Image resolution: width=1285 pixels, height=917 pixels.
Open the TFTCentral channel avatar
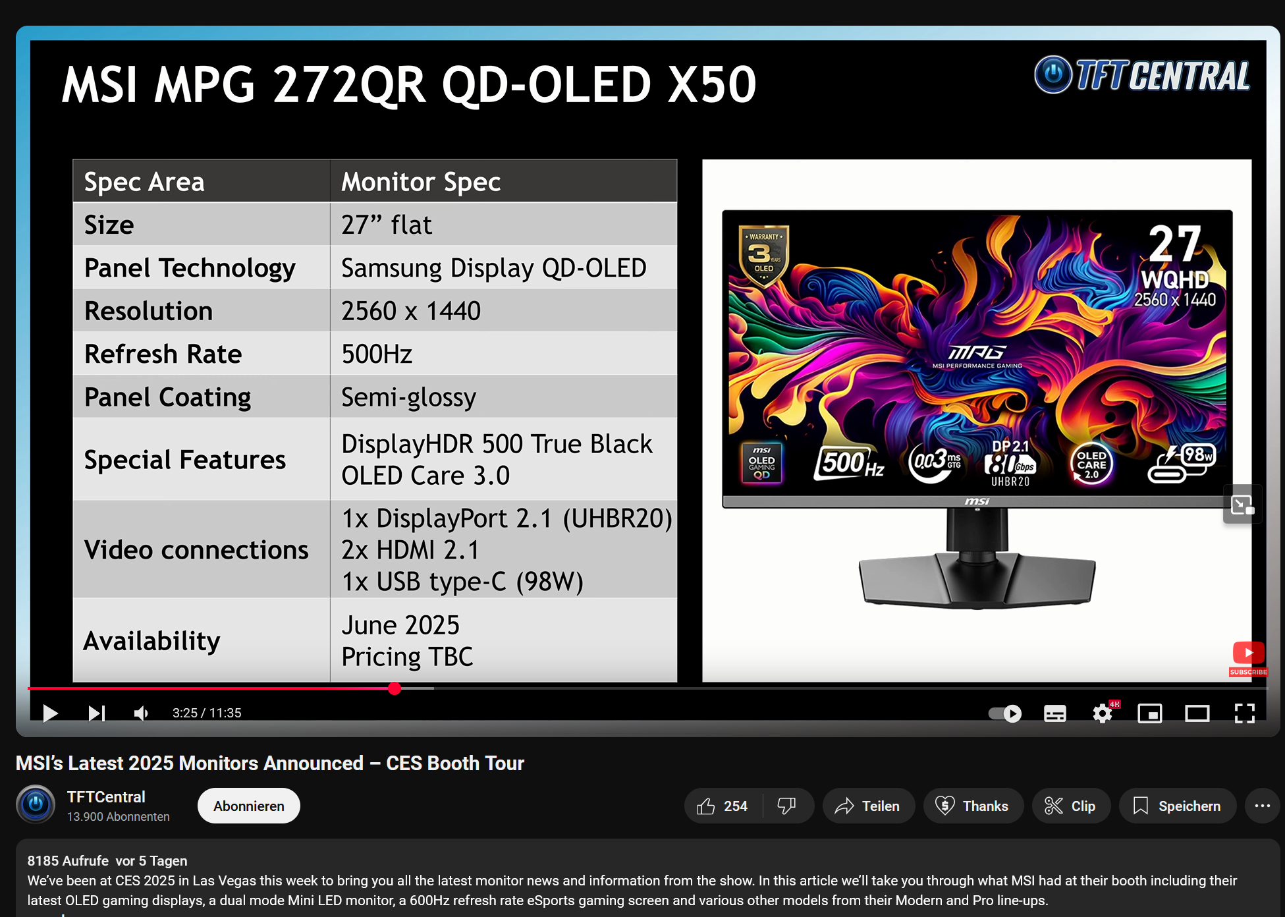[36, 804]
